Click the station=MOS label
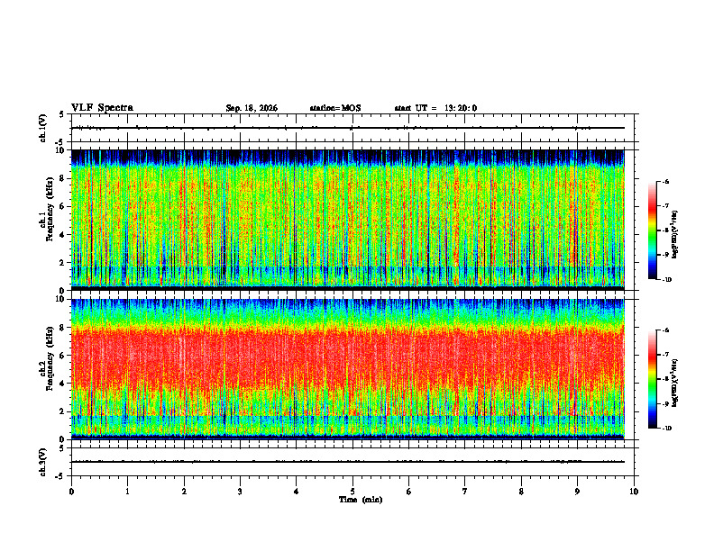Image resolution: width=714 pixels, height=551 pixels. (x=335, y=108)
